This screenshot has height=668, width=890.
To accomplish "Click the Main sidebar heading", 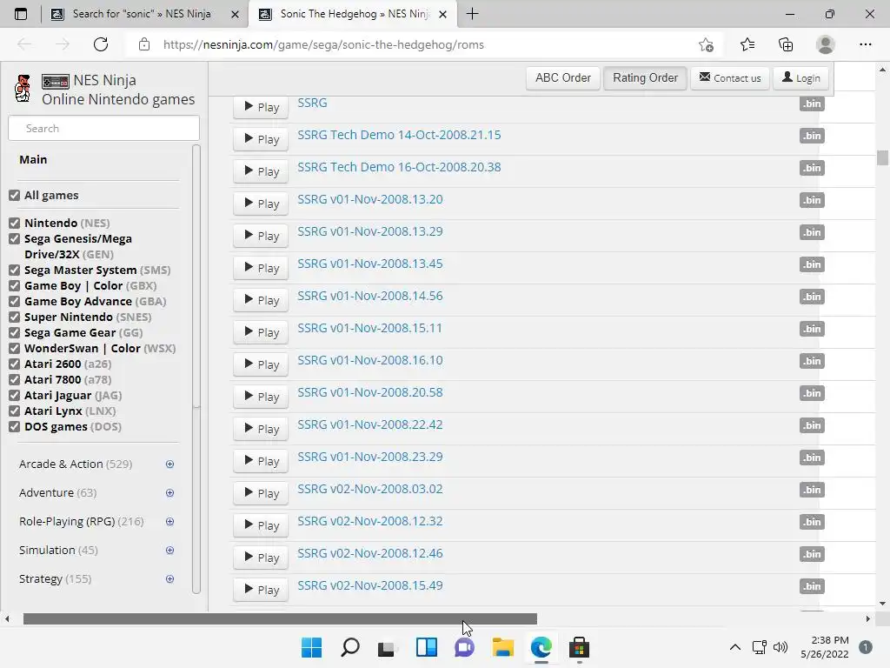I will (x=34, y=160).
